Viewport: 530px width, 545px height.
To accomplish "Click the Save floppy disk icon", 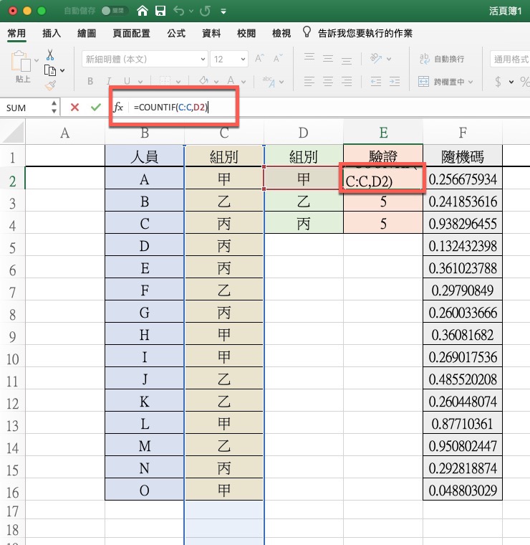I will coord(161,11).
